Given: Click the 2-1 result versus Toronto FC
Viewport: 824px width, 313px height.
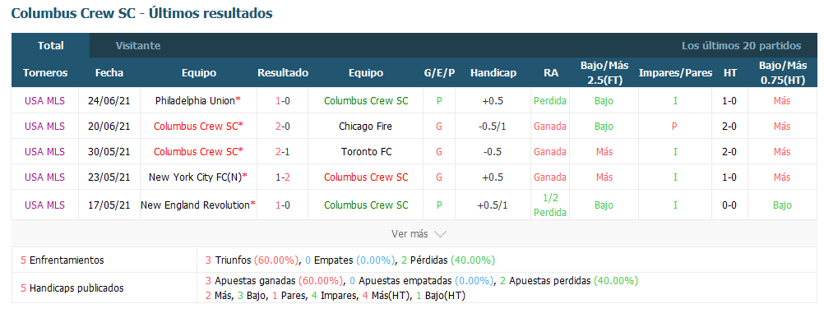Looking at the screenshot, I should pos(283,152).
